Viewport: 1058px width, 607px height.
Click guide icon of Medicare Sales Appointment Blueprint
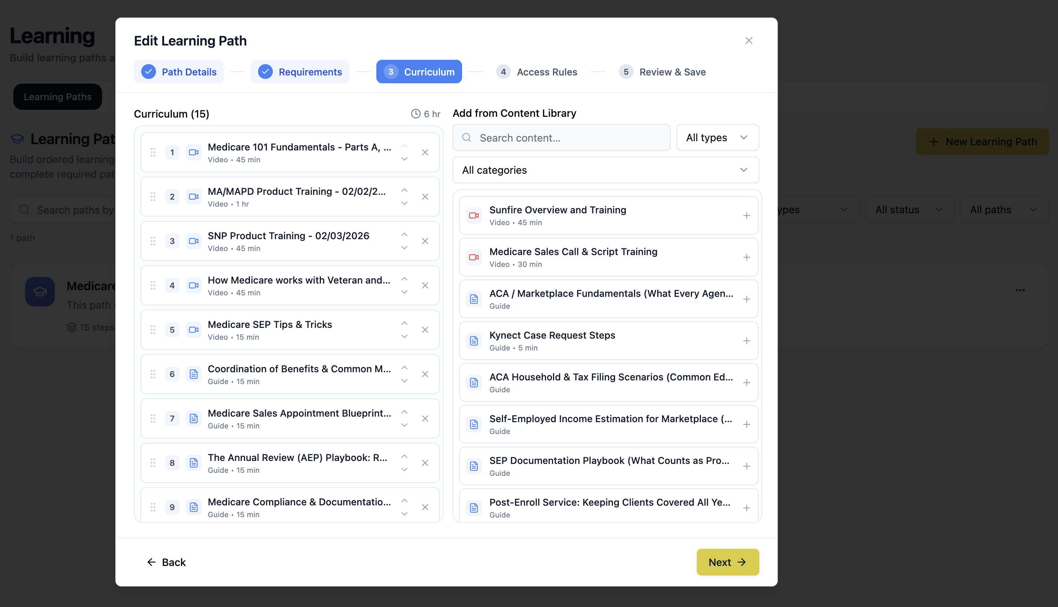[x=193, y=418]
